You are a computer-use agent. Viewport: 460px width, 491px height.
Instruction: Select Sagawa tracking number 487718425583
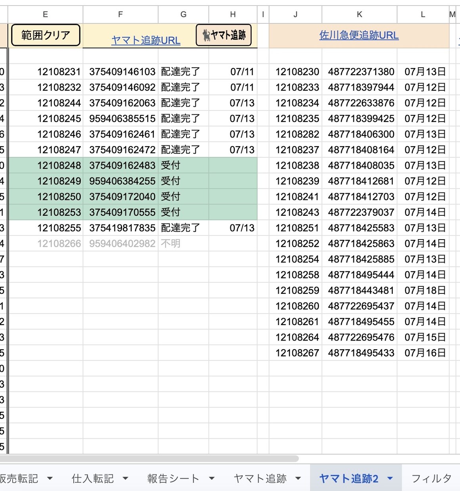(359, 228)
